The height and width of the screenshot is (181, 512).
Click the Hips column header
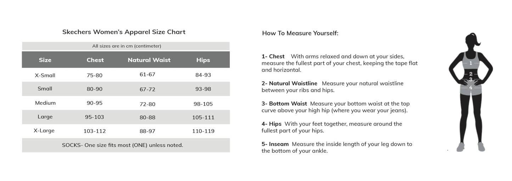pyautogui.click(x=203, y=60)
